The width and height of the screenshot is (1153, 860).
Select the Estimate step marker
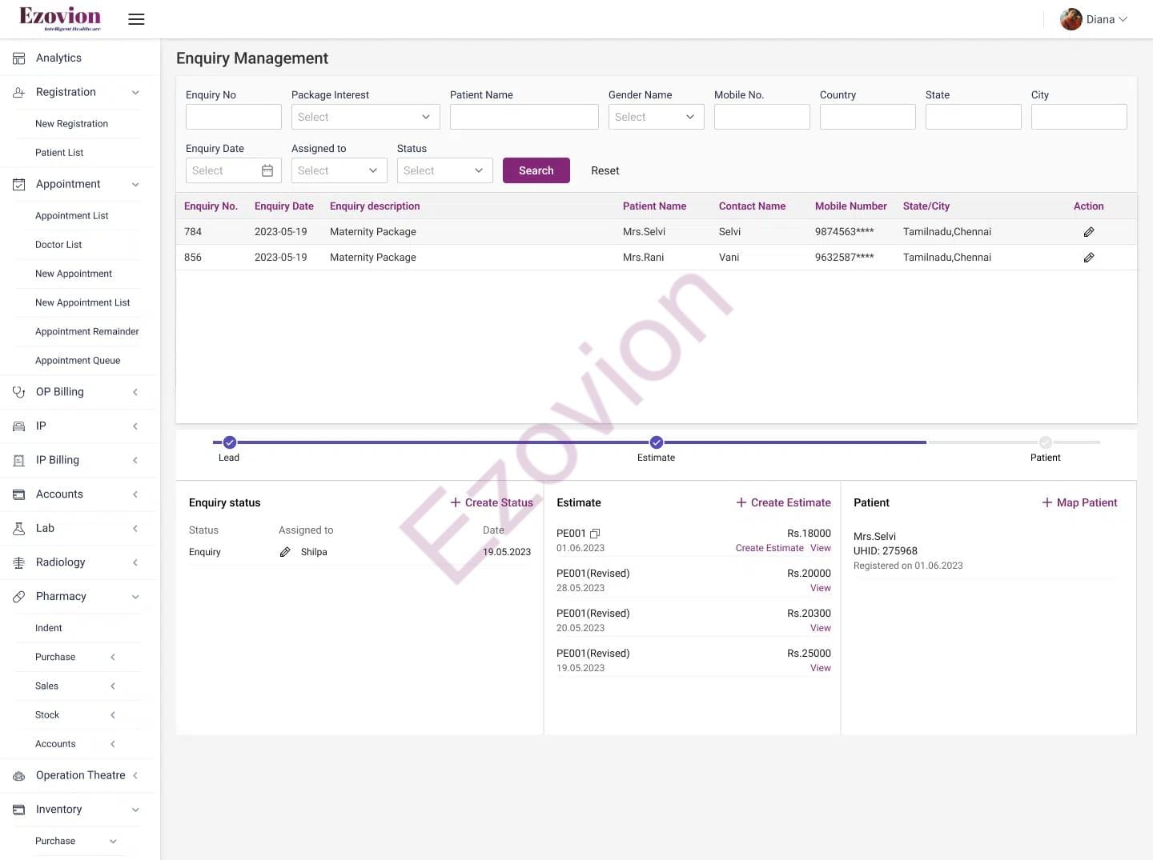(x=657, y=442)
